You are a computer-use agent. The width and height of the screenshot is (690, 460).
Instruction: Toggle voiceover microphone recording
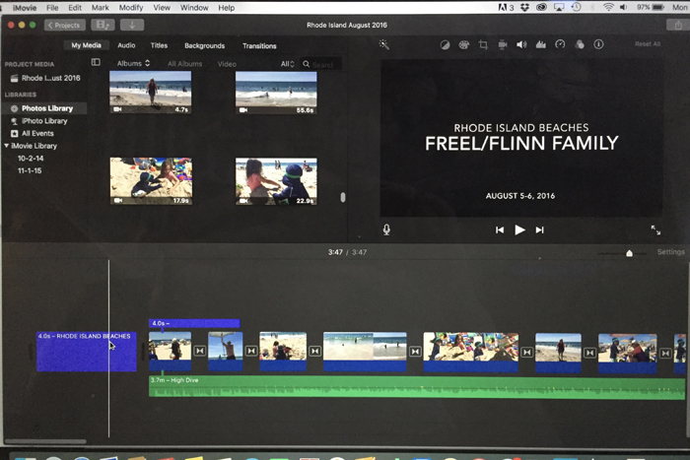point(386,230)
